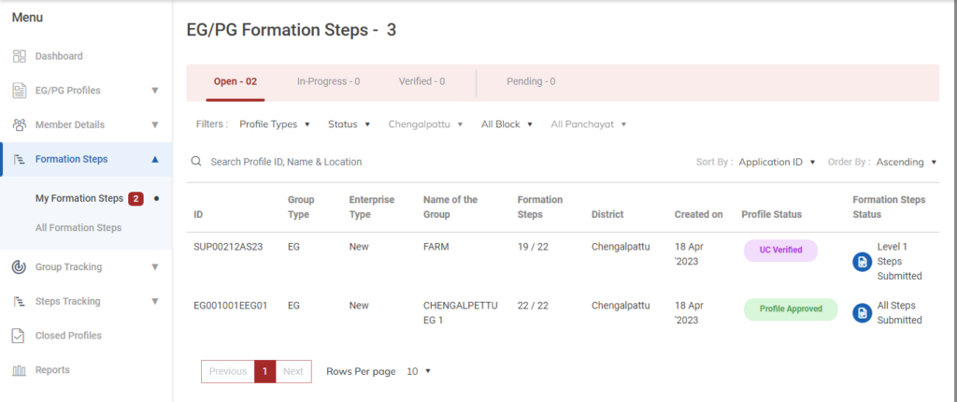Switch to the In-Progress tab
This screenshot has width=957, height=402.
[x=328, y=81]
